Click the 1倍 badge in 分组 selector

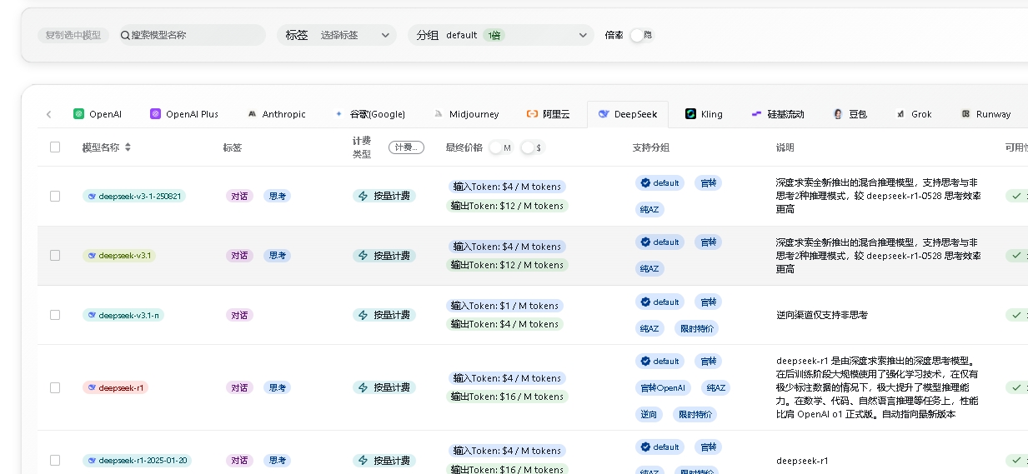pyautogui.click(x=494, y=35)
